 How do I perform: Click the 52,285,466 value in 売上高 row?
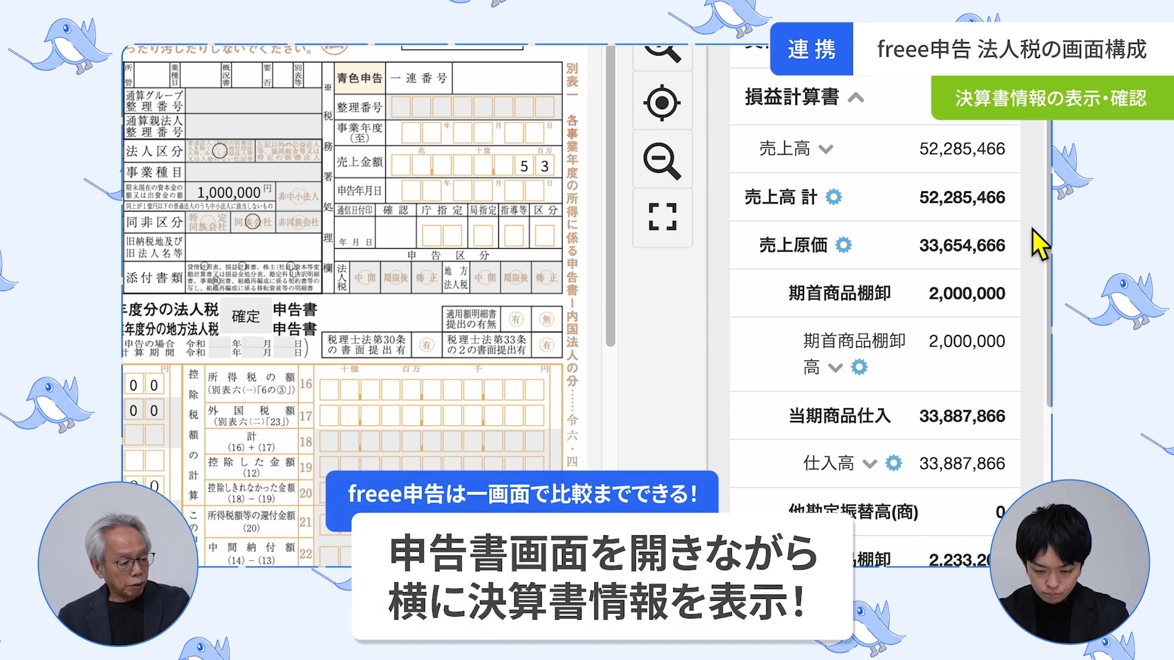click(962, 149)
